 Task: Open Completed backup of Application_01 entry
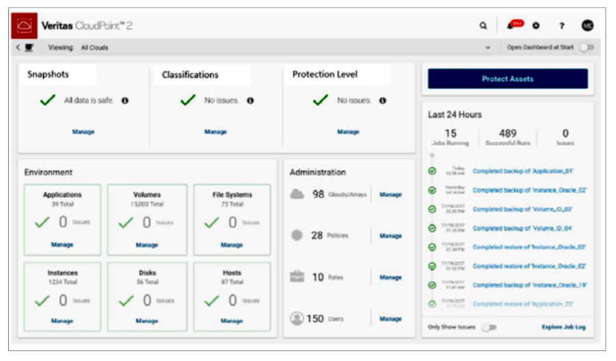tap(523, 171)
